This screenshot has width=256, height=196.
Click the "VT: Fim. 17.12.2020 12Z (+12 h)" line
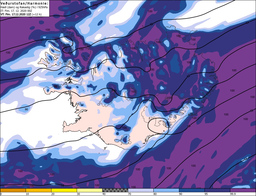coord(21,14)
